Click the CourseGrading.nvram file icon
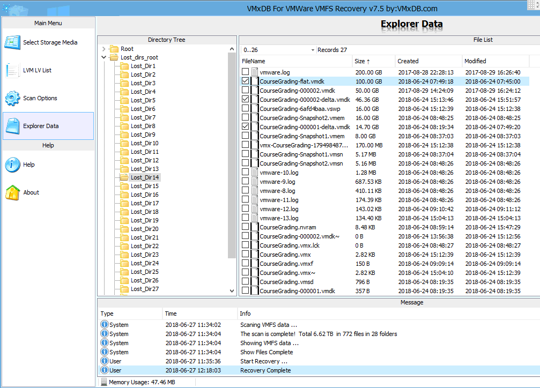Image resolution: width=540 pixels, height=388 pixels. click(255, 227)
